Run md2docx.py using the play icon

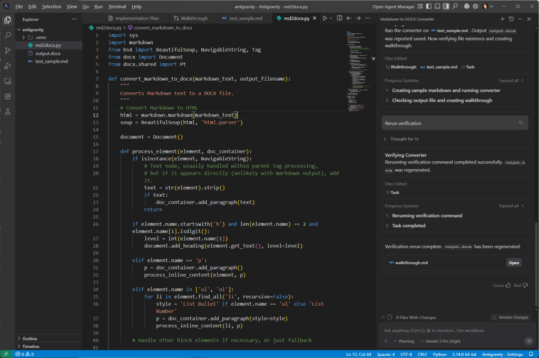324,17
